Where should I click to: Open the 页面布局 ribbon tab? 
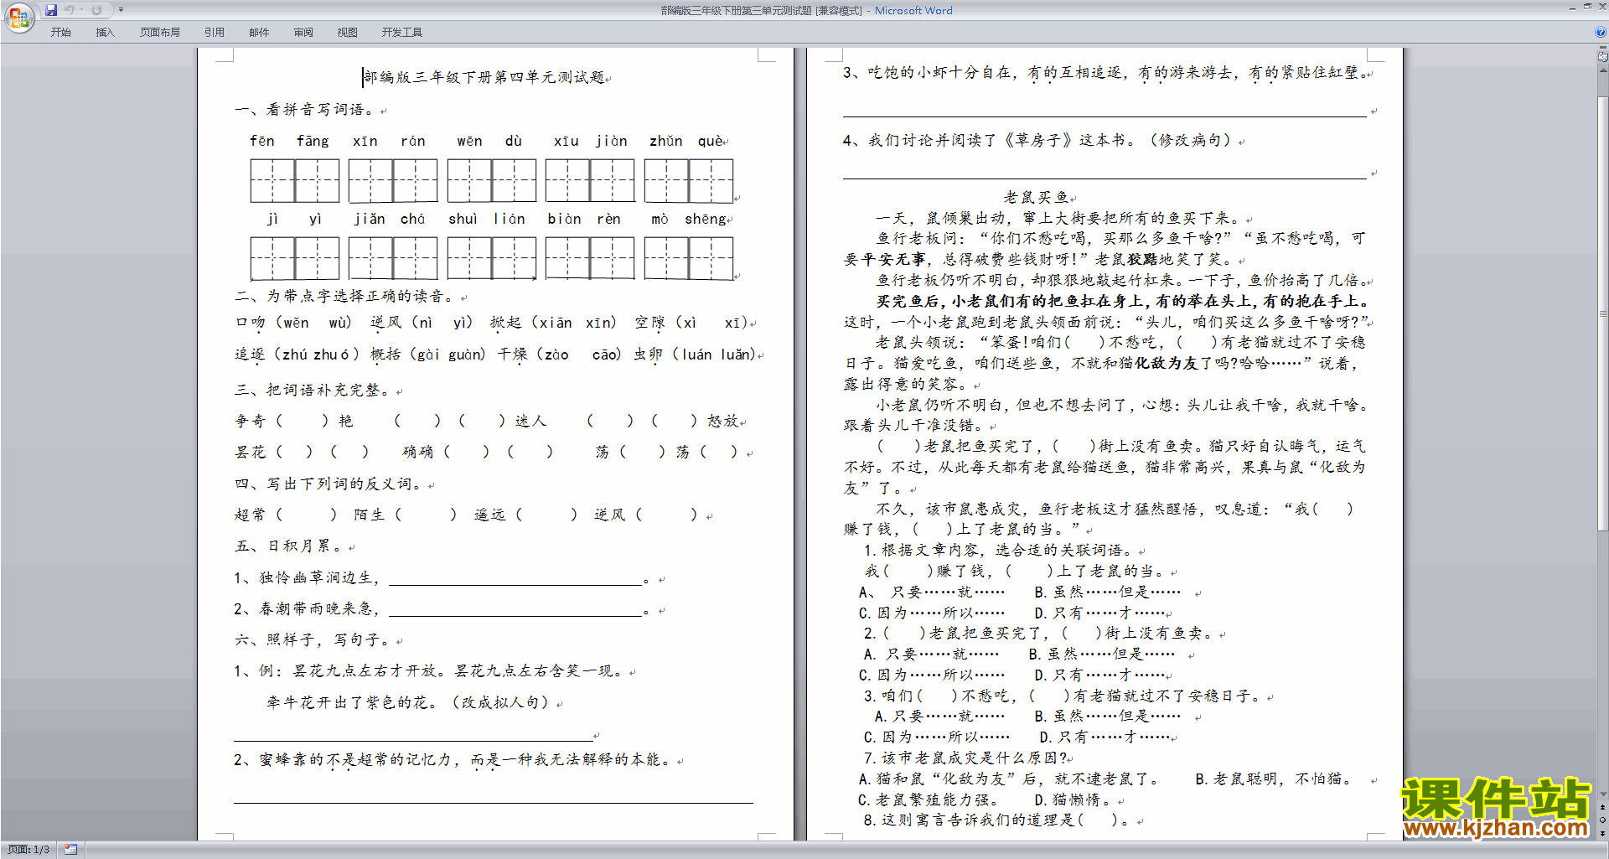pos(159,33)
